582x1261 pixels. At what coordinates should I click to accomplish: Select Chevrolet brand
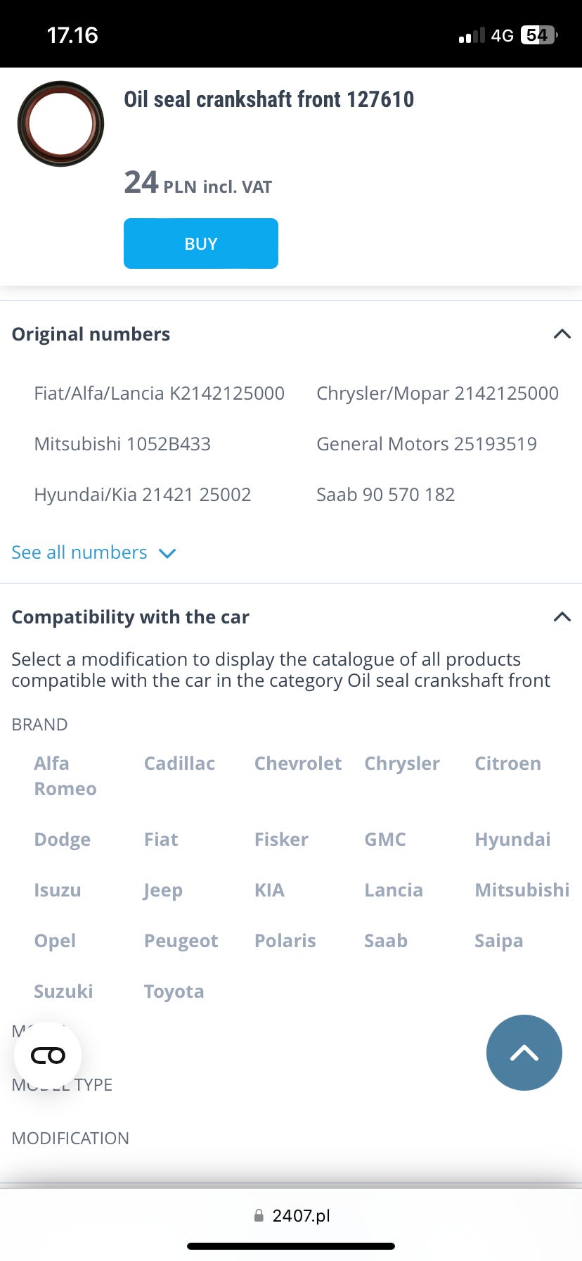pyautogui.click(x=297, y=763)
